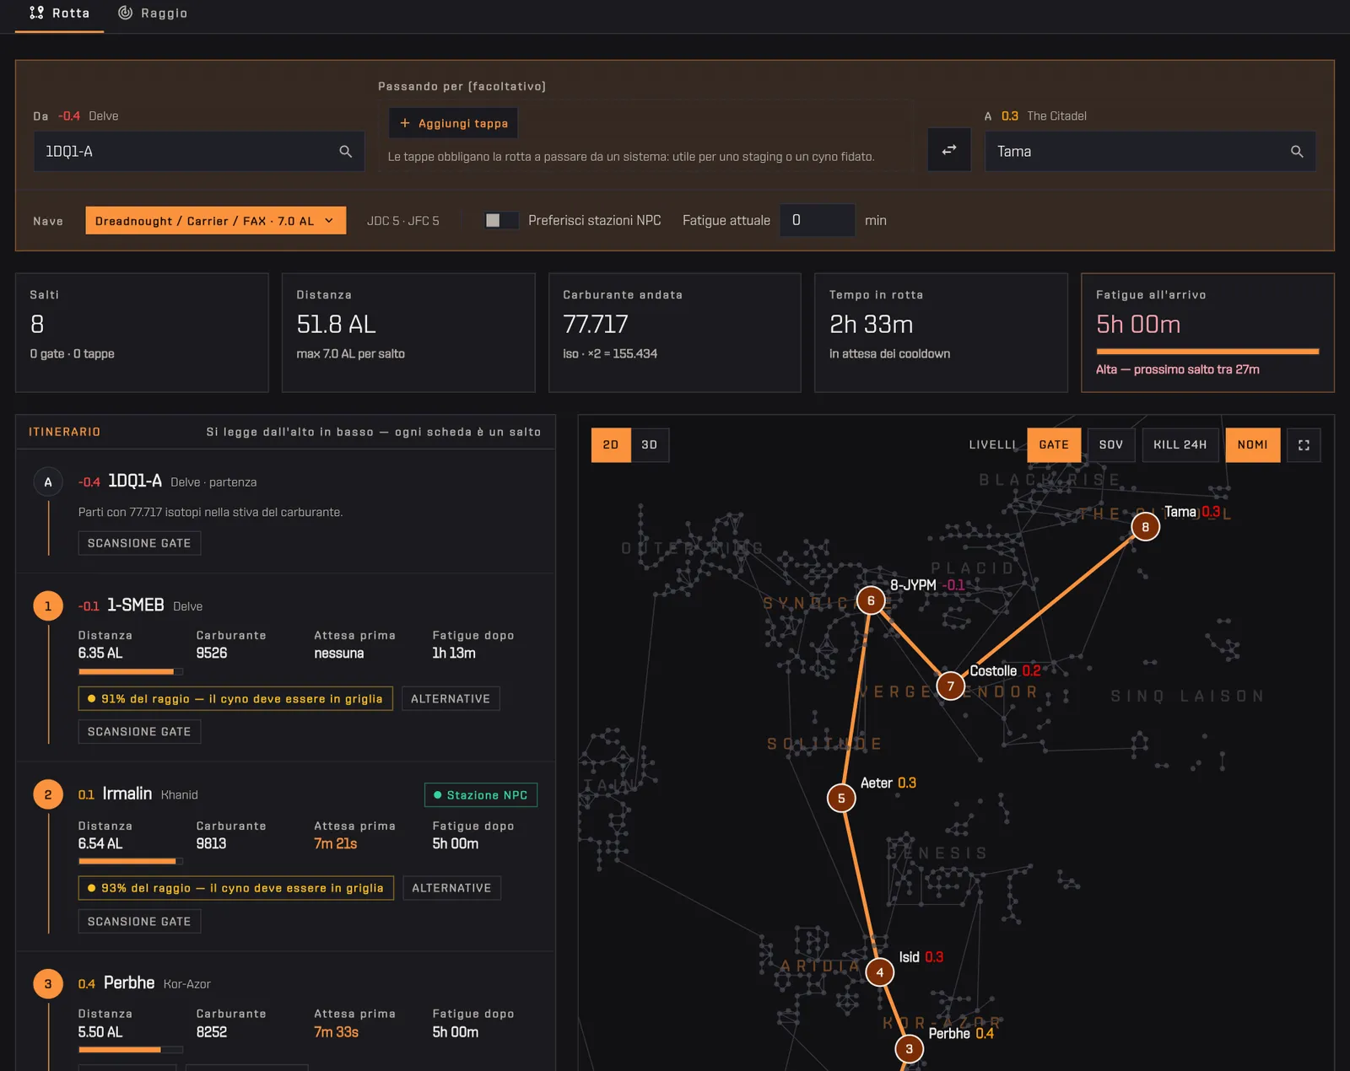Screen dimensions: 1350x1071
Task: Switch map to 3D view
Action: [650, 445]
